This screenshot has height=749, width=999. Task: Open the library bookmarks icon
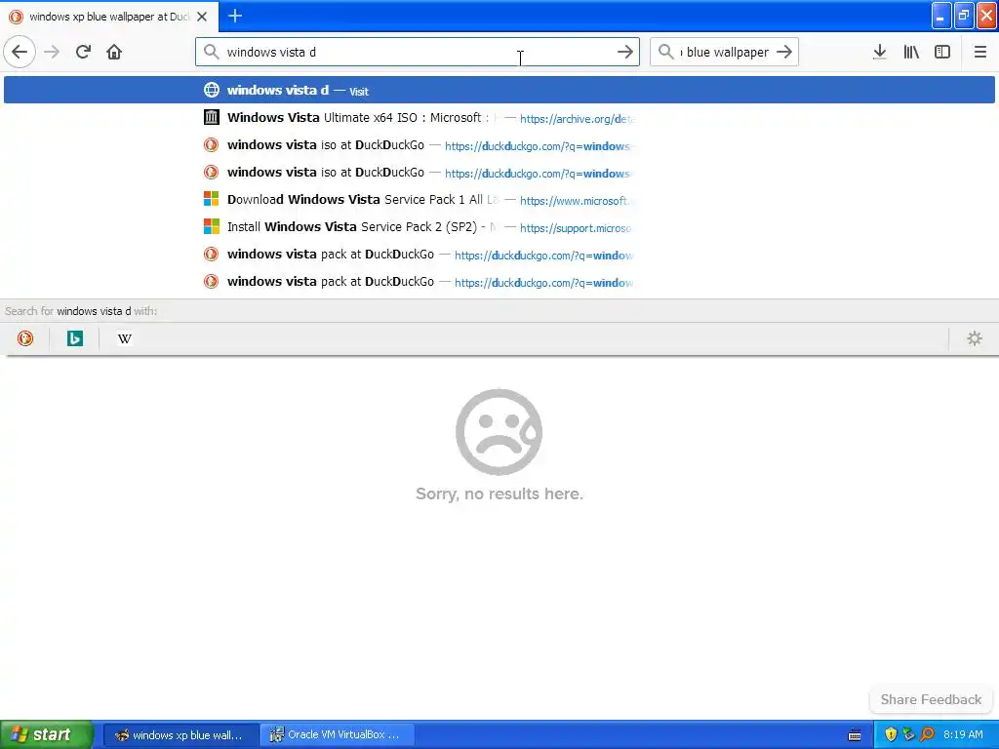(911, 52)
